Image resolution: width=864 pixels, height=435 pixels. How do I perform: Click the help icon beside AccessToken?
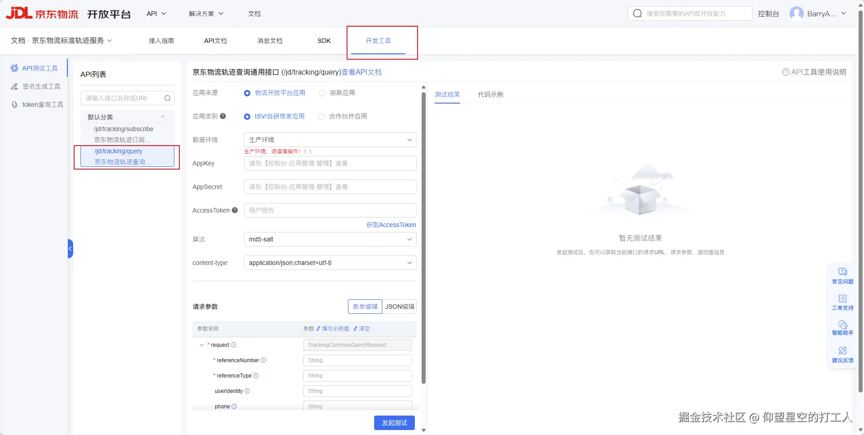coord(235,210)
